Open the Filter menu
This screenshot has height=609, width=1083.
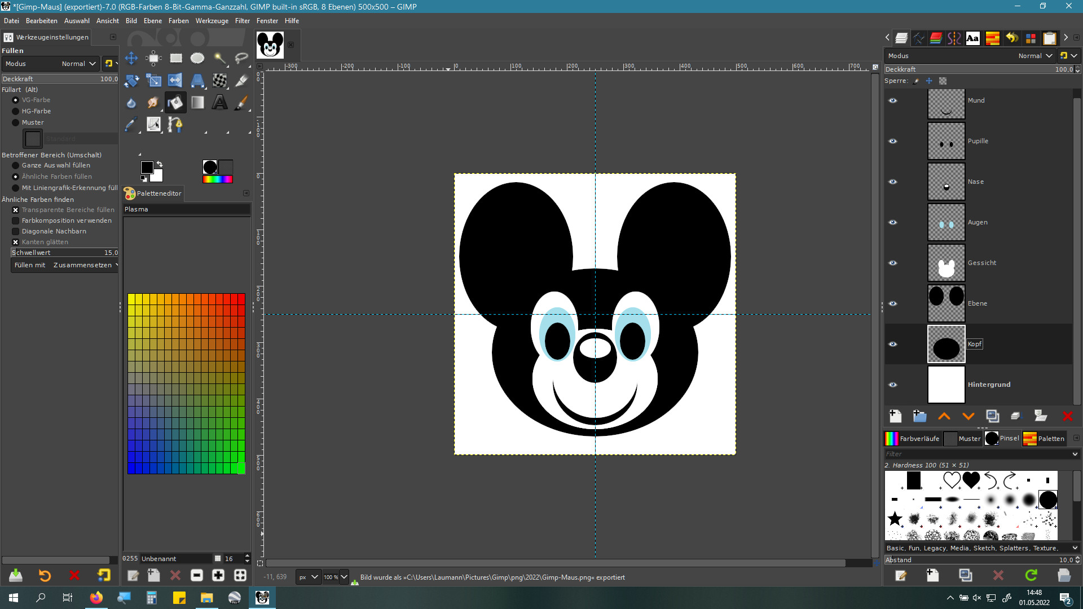(x=242, y=21)
